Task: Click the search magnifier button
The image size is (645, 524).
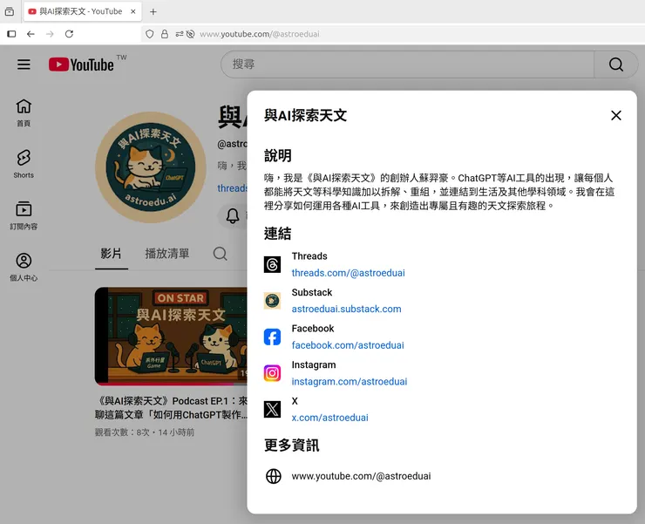Action: point(615,65)
